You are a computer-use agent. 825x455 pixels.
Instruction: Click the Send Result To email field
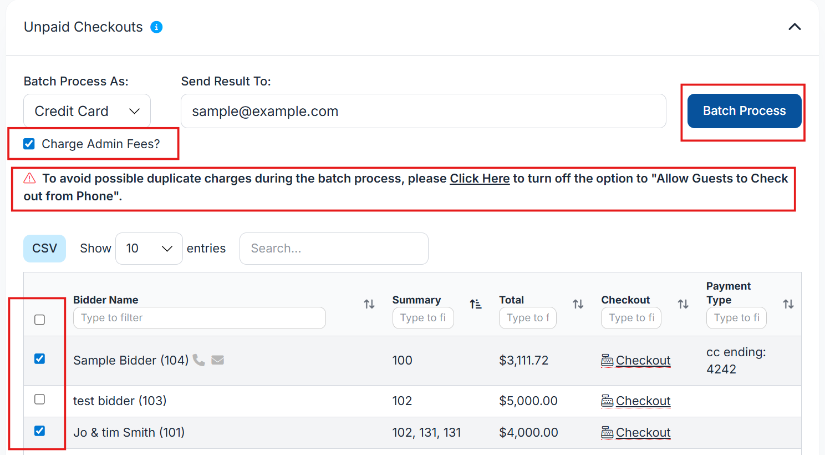(x=423, y=111)
